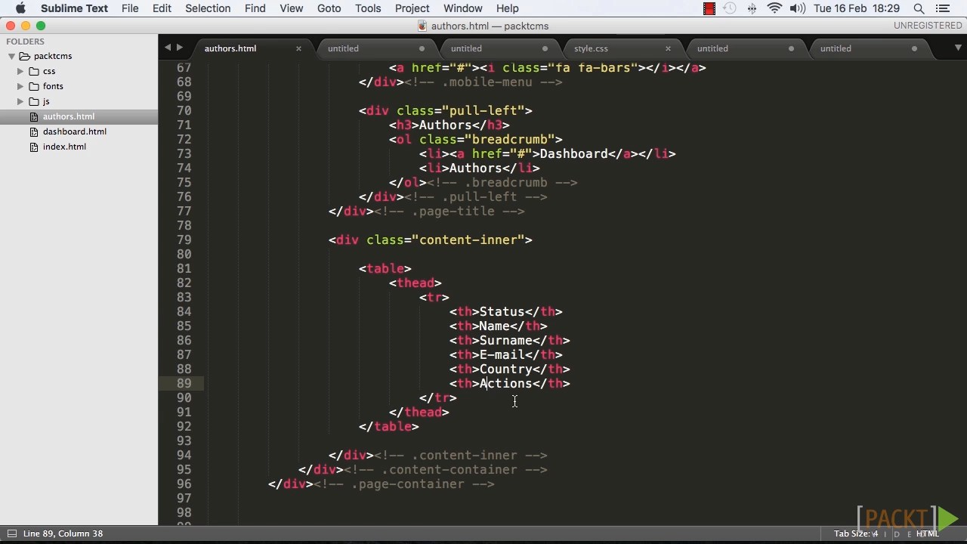967x544 pixels.
Task: Close the style.css tab dirty dot
Action: tap(668, 48)
